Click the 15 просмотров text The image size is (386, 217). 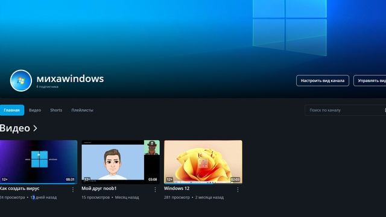96,197
